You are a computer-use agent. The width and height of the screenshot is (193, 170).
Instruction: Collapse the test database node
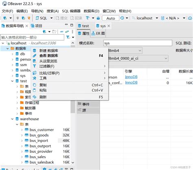tap(12, 81)
